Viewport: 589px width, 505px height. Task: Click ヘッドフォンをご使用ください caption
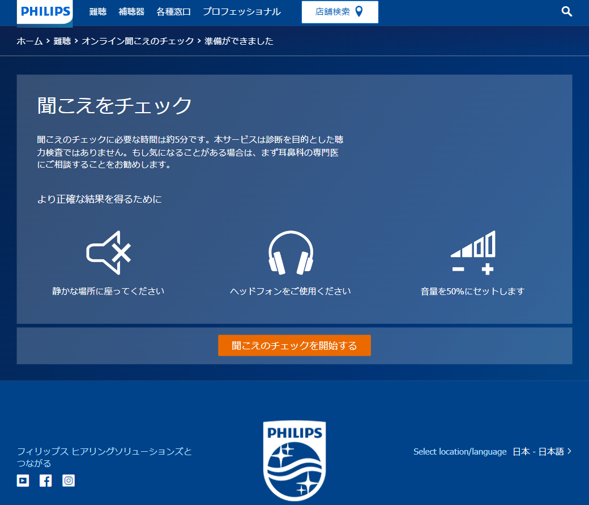click(x=291, y=291)
